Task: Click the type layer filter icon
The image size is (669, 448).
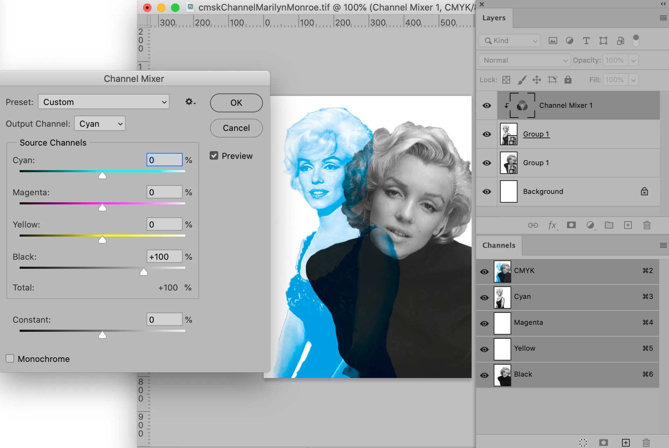Action: [586, 41]
